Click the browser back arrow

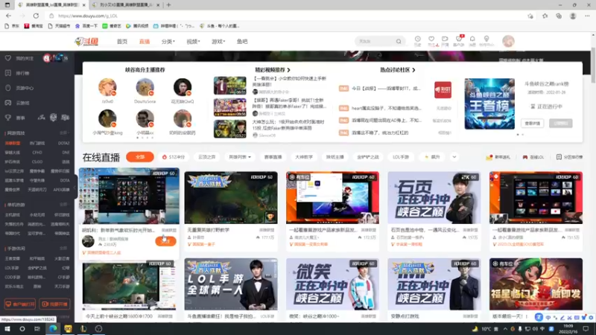9,16
